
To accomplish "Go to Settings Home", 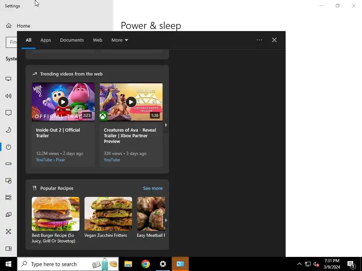I will click(x=18, y=26).
